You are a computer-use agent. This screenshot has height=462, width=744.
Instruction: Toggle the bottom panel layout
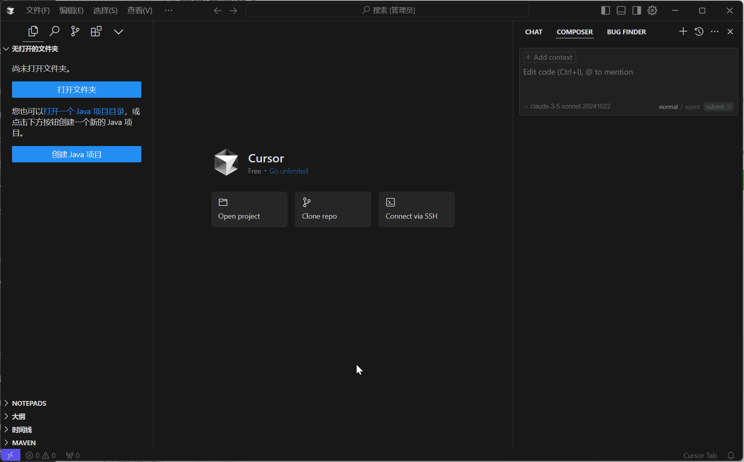coord(621,10)
